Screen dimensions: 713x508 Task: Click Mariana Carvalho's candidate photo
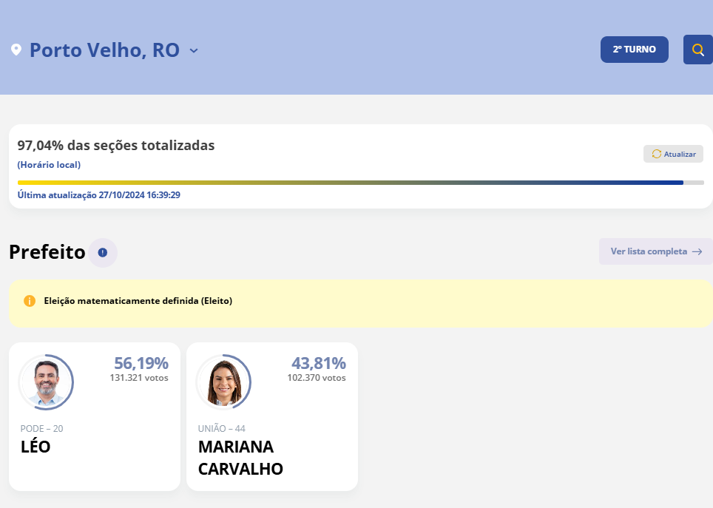click(x=223, y=382)
